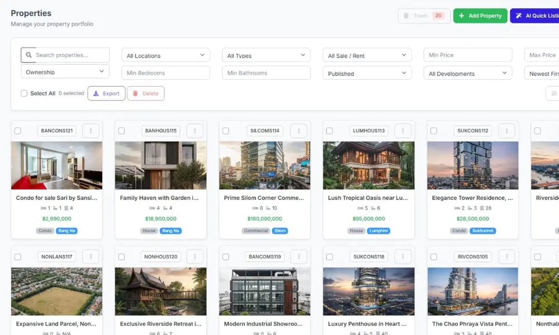Click the Delete button

tap(145, 93)
